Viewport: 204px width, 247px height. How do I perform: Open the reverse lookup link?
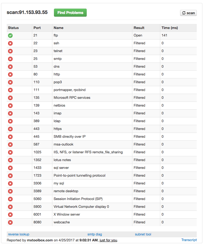(19, 234)
